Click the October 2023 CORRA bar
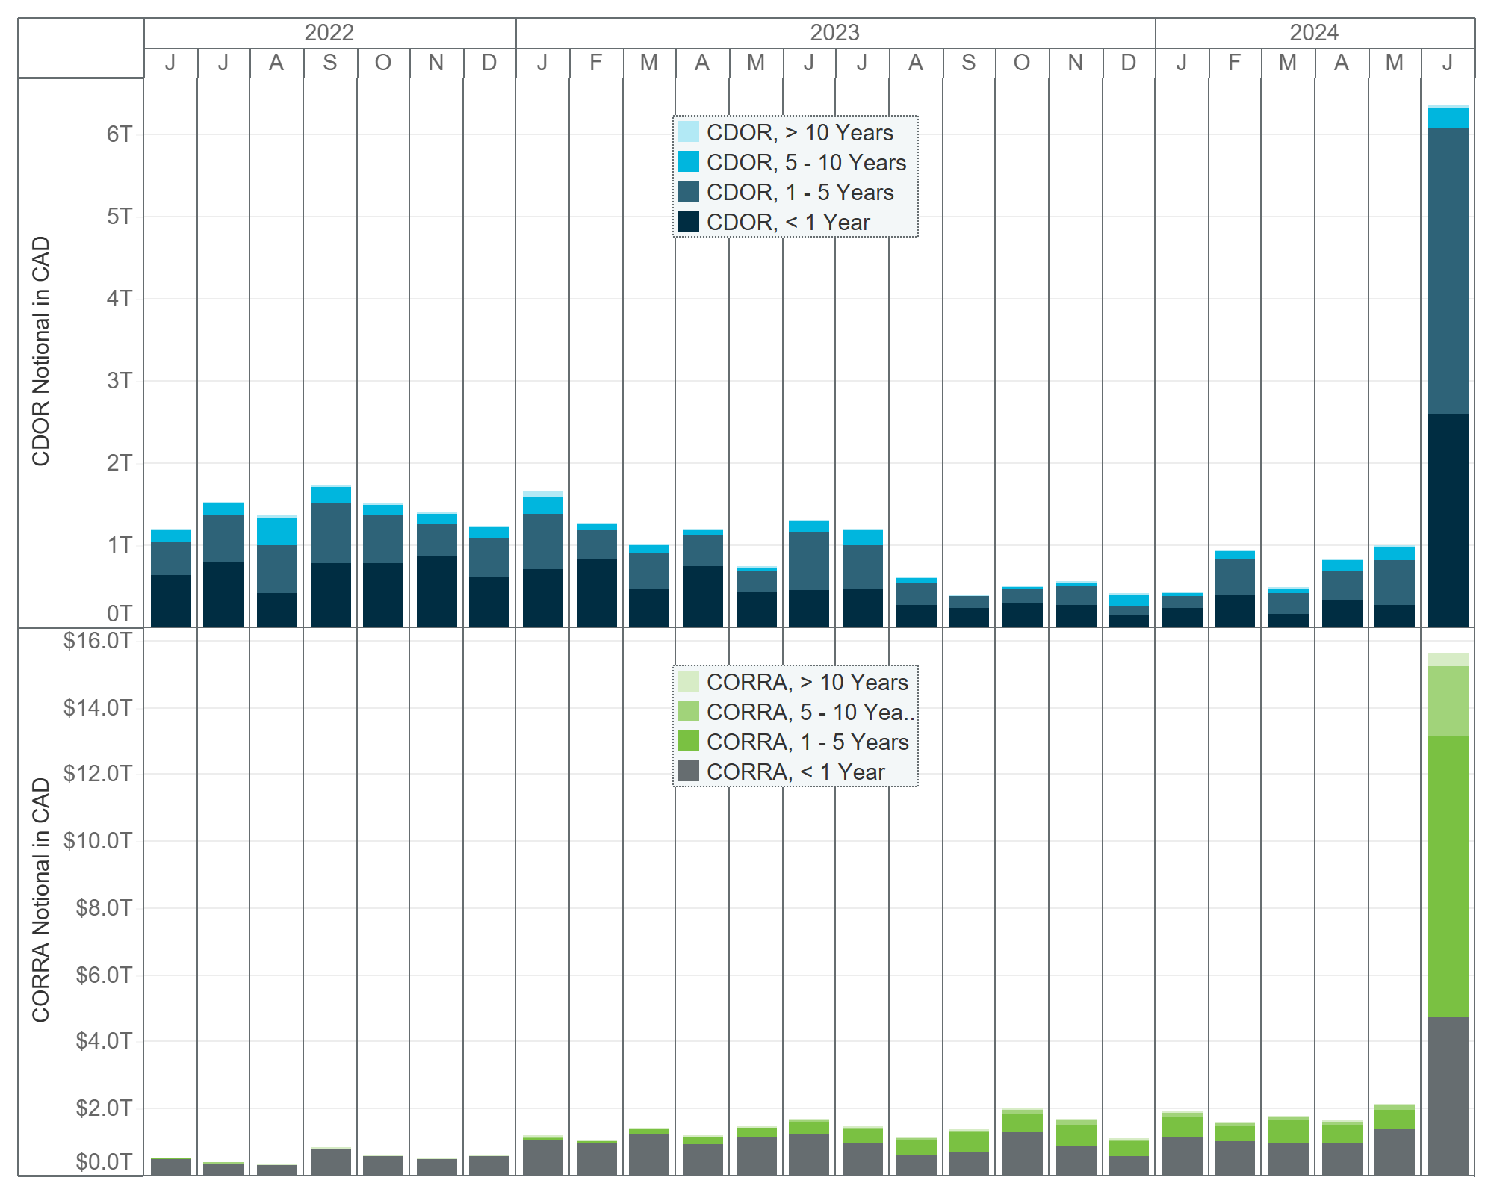 pyautogui.click(x=1023, y=1142)
